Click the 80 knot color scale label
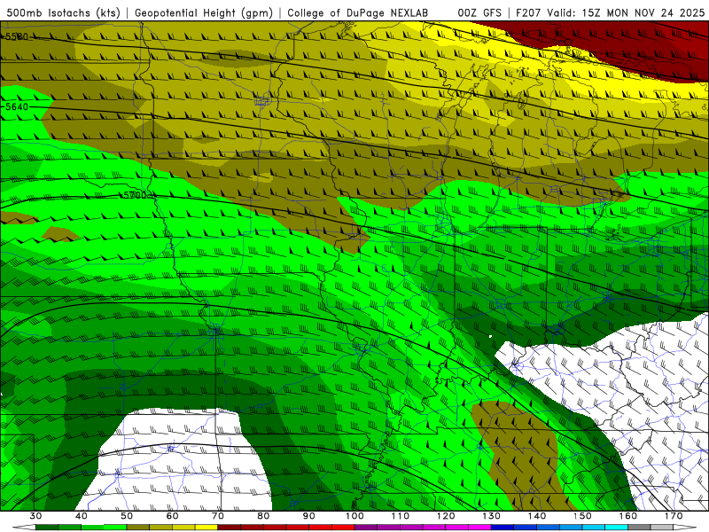 [263, 516]
